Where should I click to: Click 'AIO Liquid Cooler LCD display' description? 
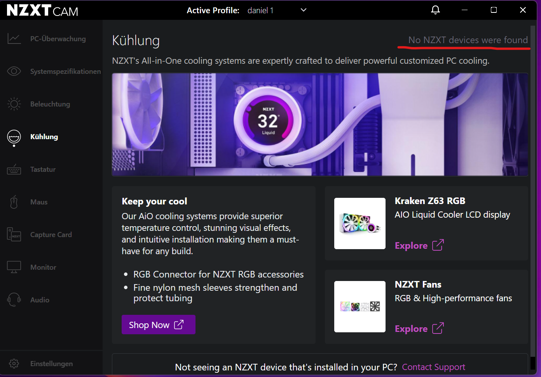[x=452, y=215]
